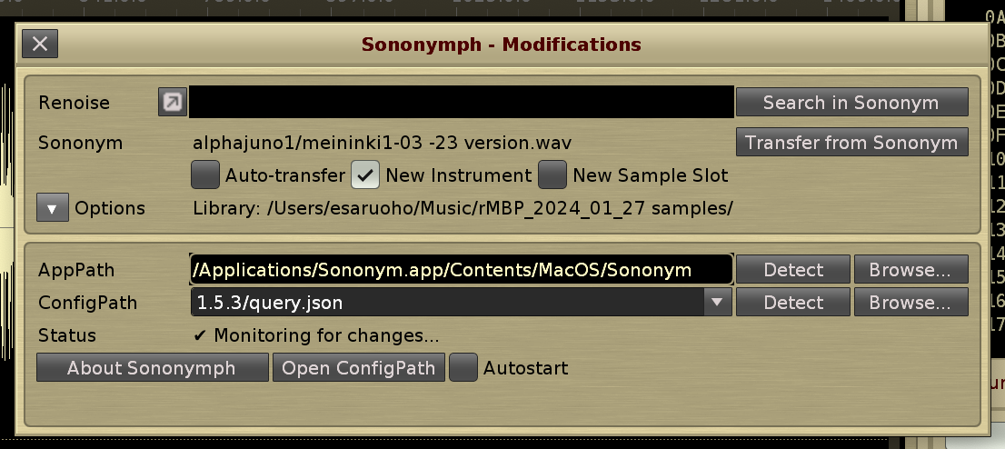Viewport: 1005px width, 449px height.
Task: Detect the AppPath automatically
Action: pyautogui.click(x=793, y=270)
